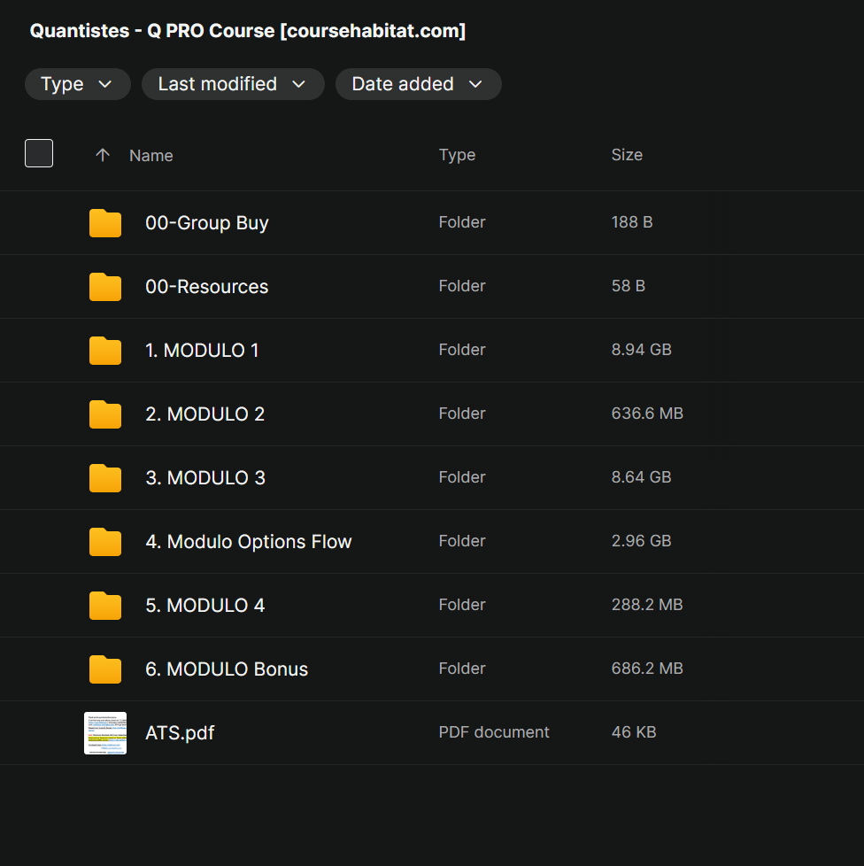Click Folder type in 1. MODULO 1 row
The height and width of the screenshot is (866, 864).
click(x=462, y=350)
